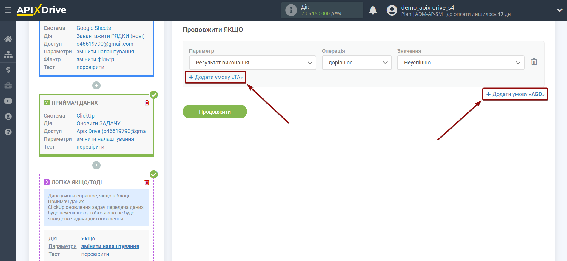Screen dimensions: 567x261
Task: Delete the condition row with trash icon
Action: (534, 62)
